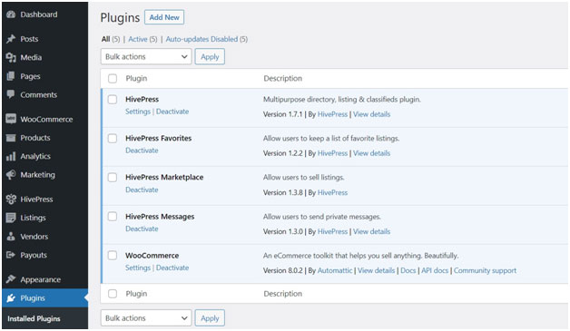This screenshot has width=570, height=331.
Task: Open WooCommerce Docs link
Action: (408, 270)
